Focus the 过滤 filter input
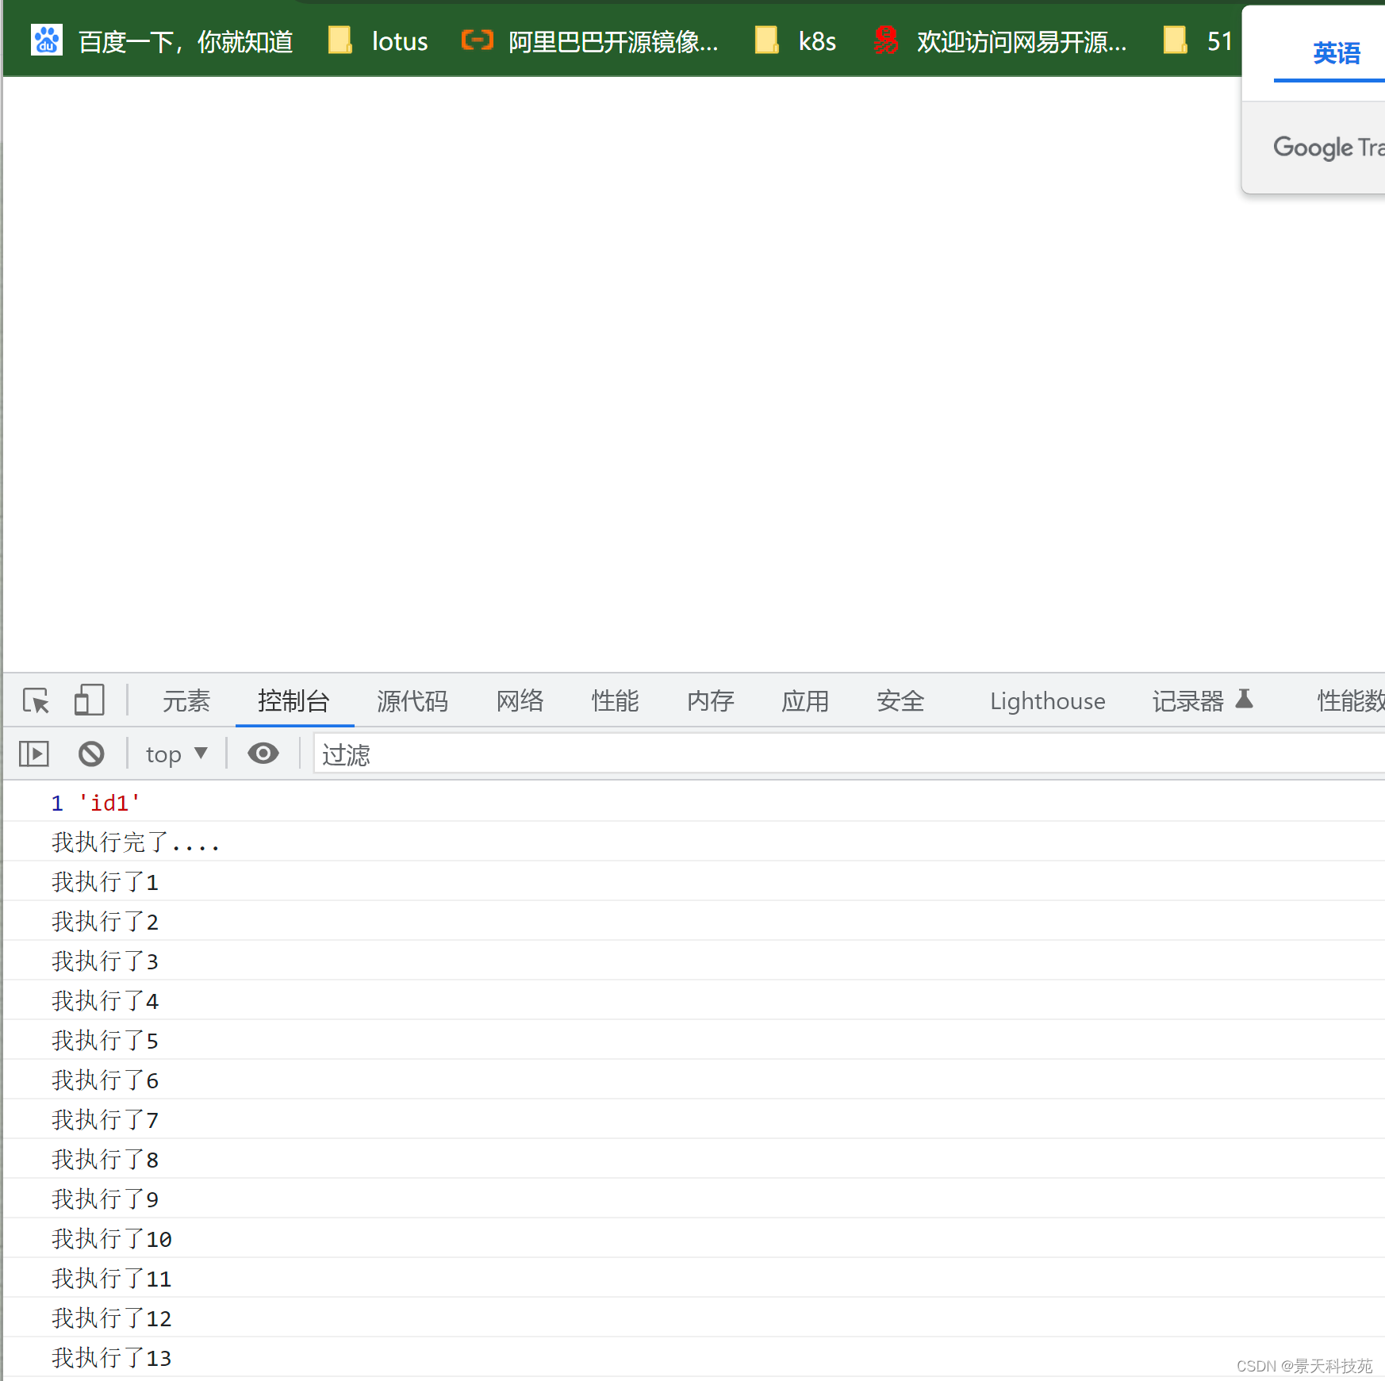This screenshot has height=1381, width=1385. coord(849,754)
